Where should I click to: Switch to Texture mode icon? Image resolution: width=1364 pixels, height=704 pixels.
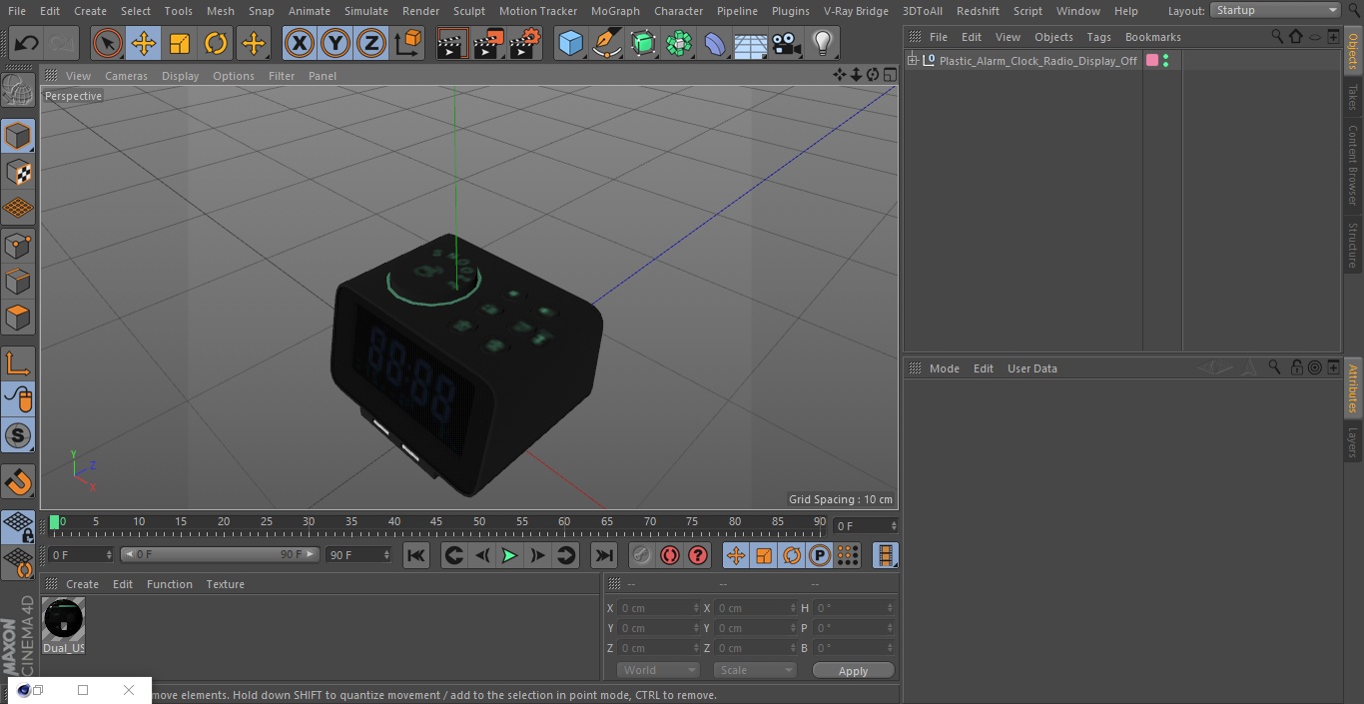18,172
